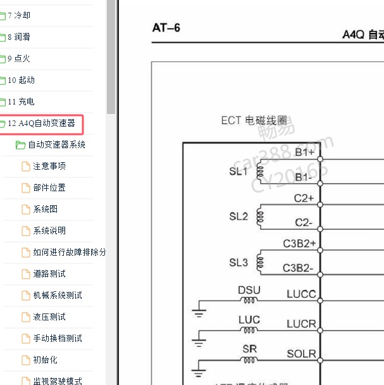The width and height of the screenshot is (384, 385).
Task: Click the LUC solenoid label
Action: pyautogui.click(x=249, y=320)
